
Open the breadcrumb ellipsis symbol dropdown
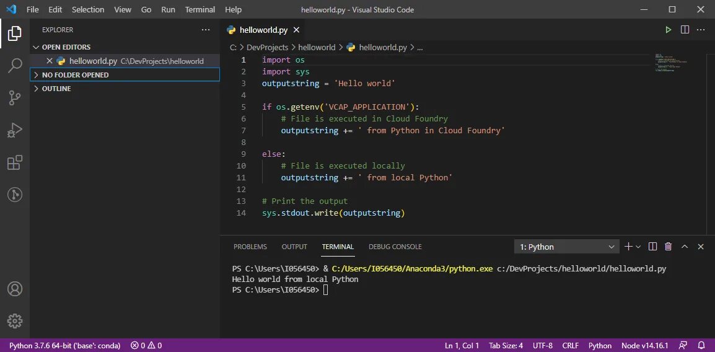pos(420,48)
